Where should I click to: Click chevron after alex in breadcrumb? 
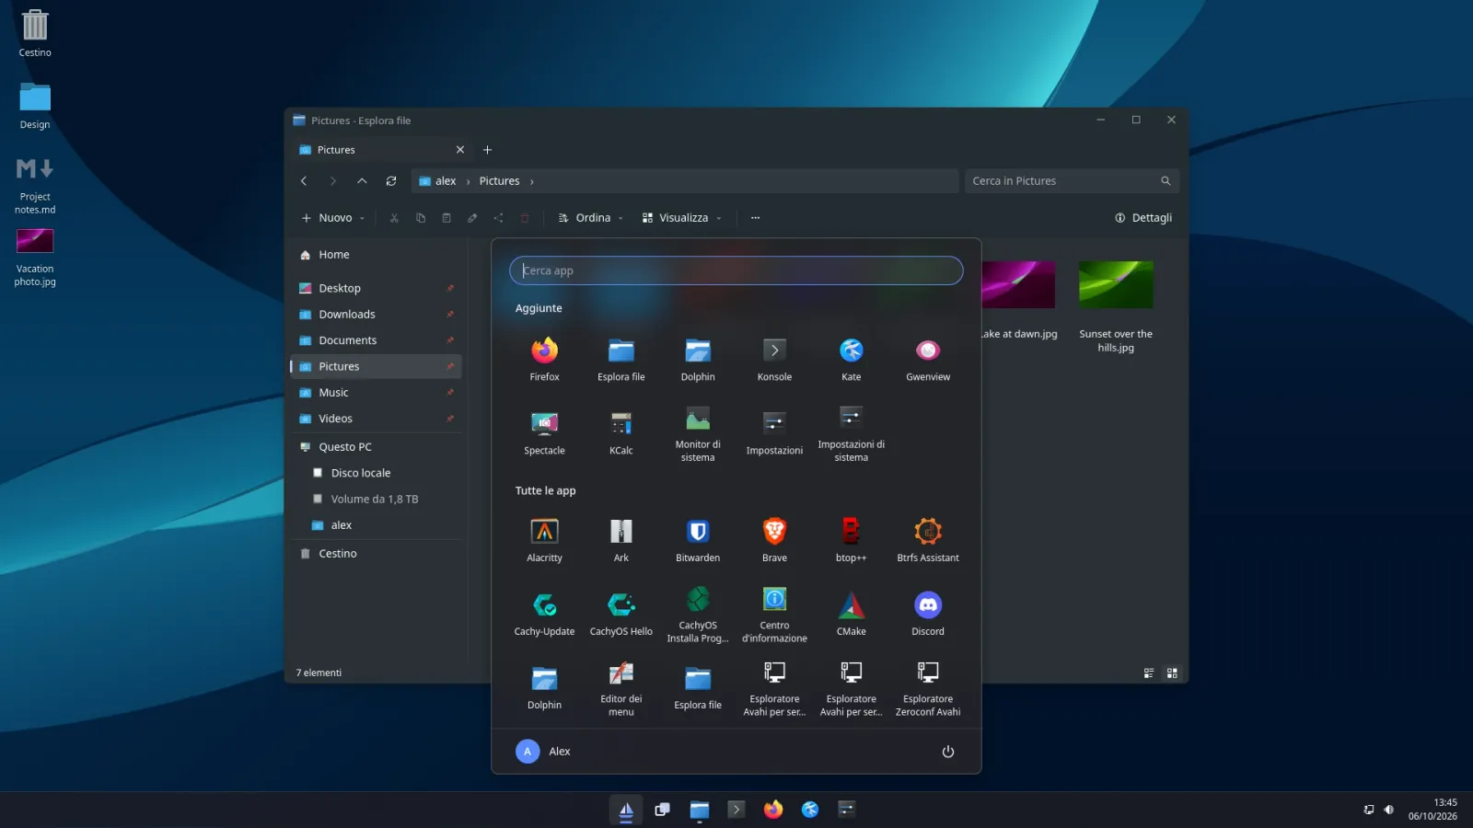click(x=468, y=181)
